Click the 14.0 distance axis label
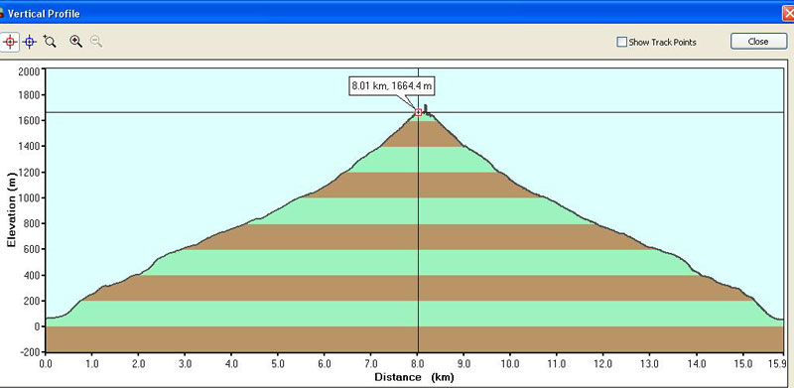Viewport: 794px width, 388px height. 697,363
